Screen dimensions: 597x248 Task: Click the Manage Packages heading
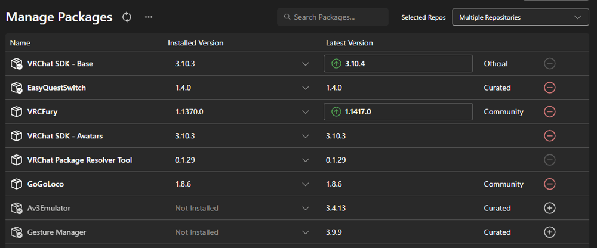59,17
